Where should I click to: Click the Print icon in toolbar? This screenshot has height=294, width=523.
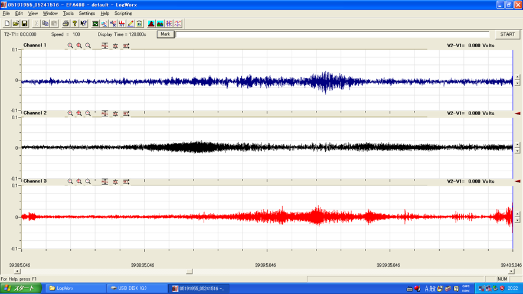pyautogui.click(x=66, y=24)
